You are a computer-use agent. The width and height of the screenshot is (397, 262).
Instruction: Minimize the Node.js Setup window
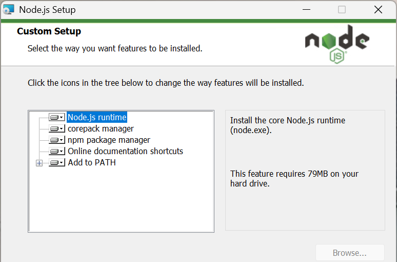point(306,10)
